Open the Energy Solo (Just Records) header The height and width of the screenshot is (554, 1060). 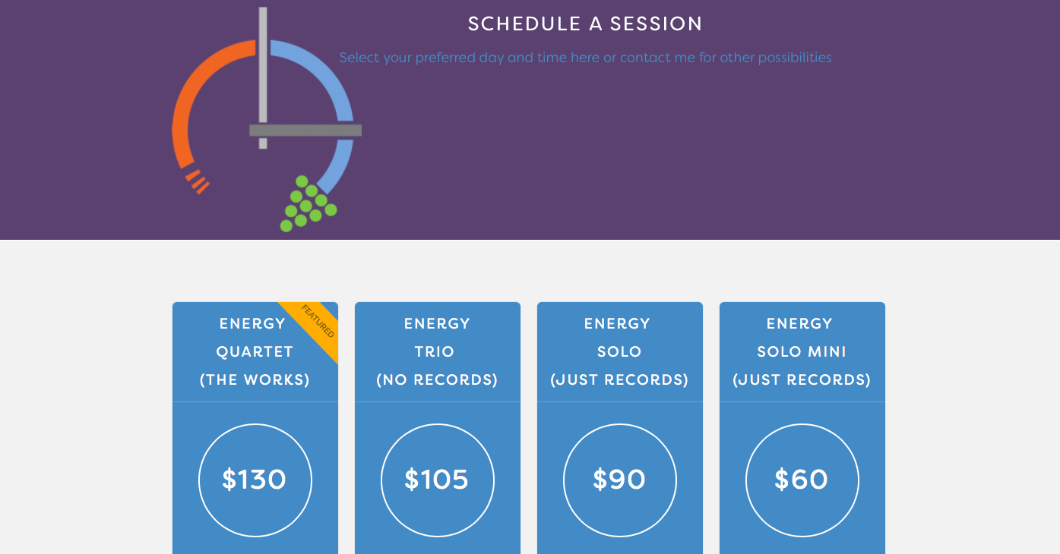click(x=620, y=351)
